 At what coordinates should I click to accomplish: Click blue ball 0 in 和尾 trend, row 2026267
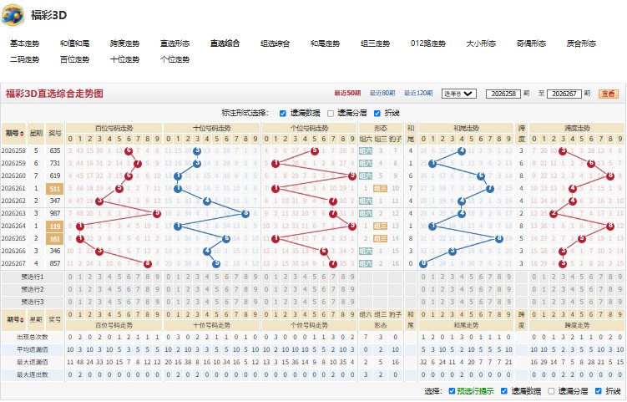(x=423, y=263)
